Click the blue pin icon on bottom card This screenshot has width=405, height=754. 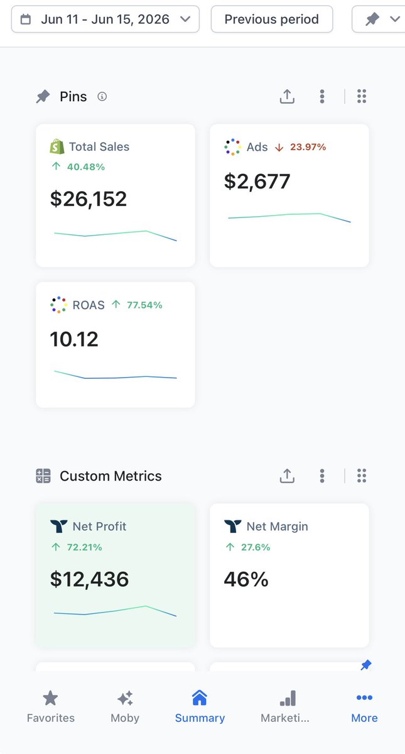366,665
